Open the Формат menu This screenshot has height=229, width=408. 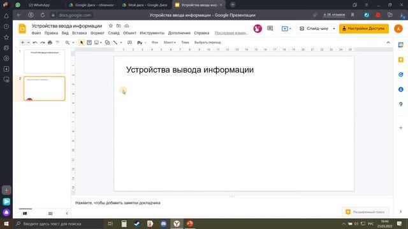[x=98, y=33]
